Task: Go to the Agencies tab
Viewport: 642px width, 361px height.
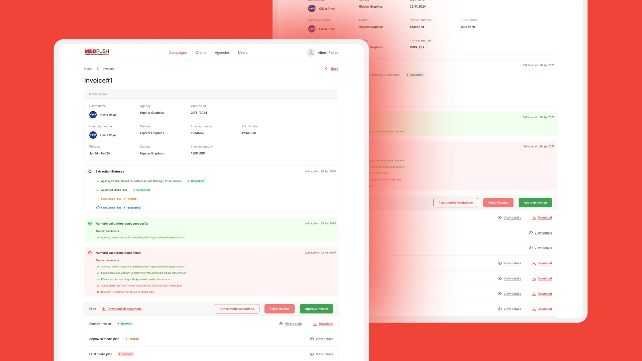Action: tap(222, 52)
